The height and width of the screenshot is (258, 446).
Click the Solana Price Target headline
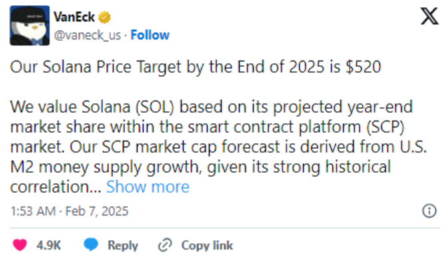(196, 67)
